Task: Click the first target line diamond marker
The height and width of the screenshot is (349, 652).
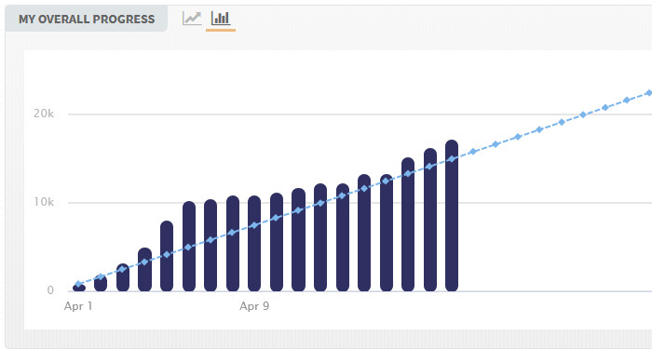Action: pyautogui.click(x=78, y=284)
